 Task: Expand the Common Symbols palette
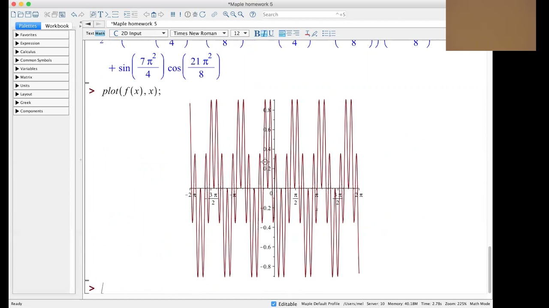41,60
